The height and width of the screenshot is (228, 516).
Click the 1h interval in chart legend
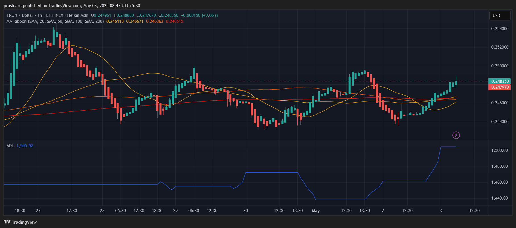click(x=40, y=15)
